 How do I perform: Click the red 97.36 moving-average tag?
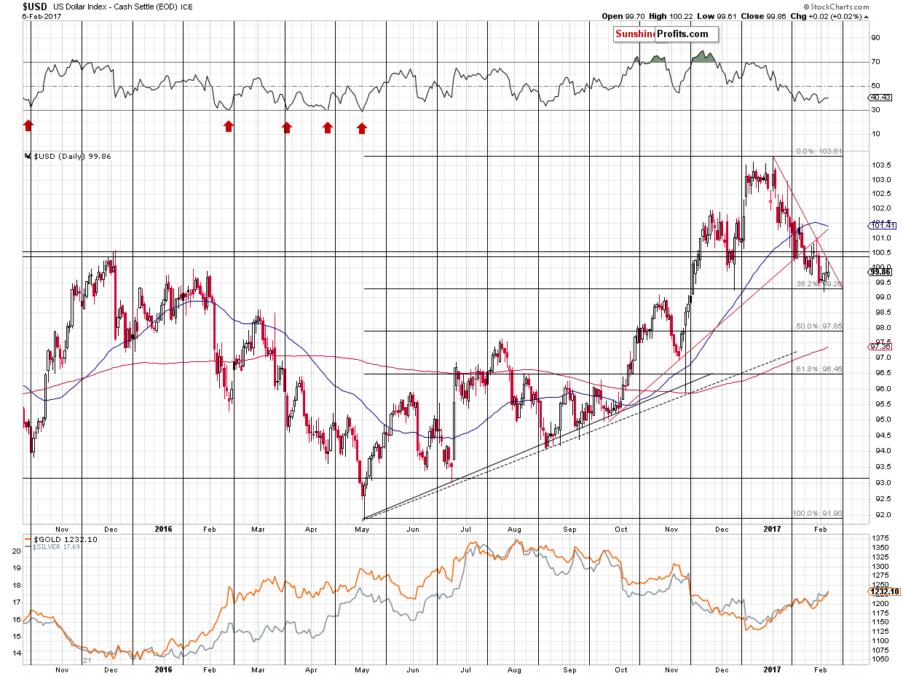(880, 347)
